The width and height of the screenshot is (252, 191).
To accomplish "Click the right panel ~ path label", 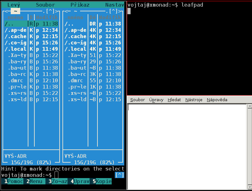I will tap(75, 11).
